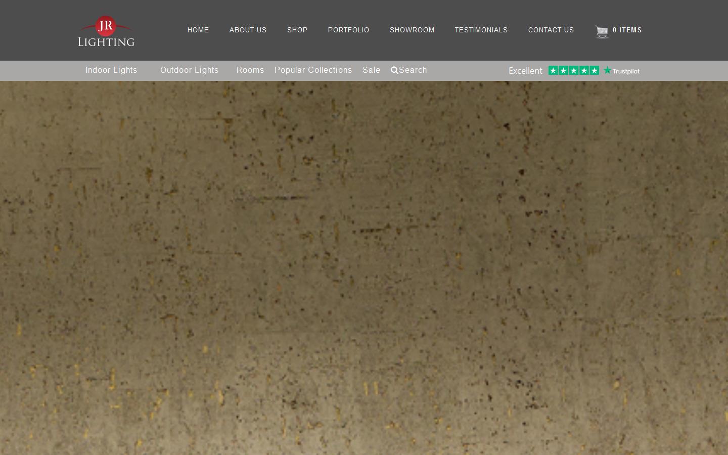This screenshot has height=455, width=728.
Task: Go to the CONTACT US page
Action: (551, 30)
